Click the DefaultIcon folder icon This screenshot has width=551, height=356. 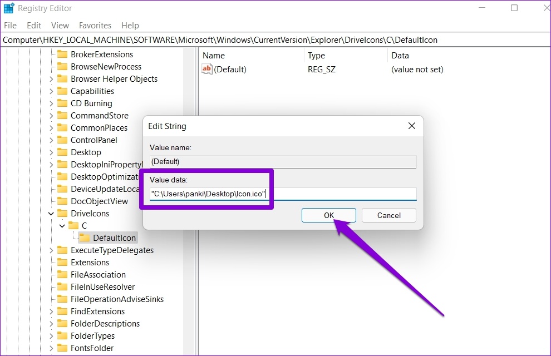click(x=85, y=238)
